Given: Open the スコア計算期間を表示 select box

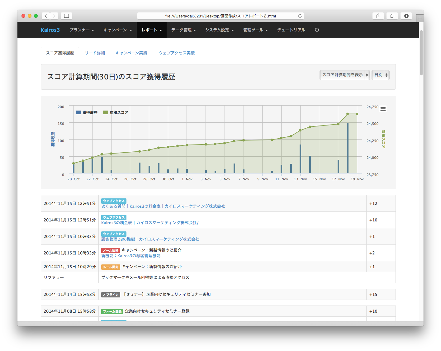Looking at the screenshot, I should [x=345, y=75].
